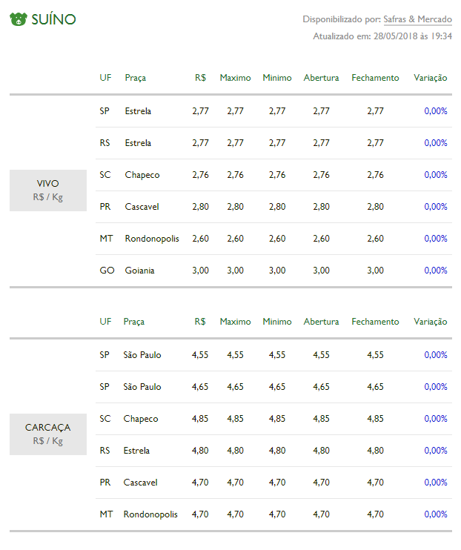Select the Chapeco row in CARCAÇA table

(273, 419)
